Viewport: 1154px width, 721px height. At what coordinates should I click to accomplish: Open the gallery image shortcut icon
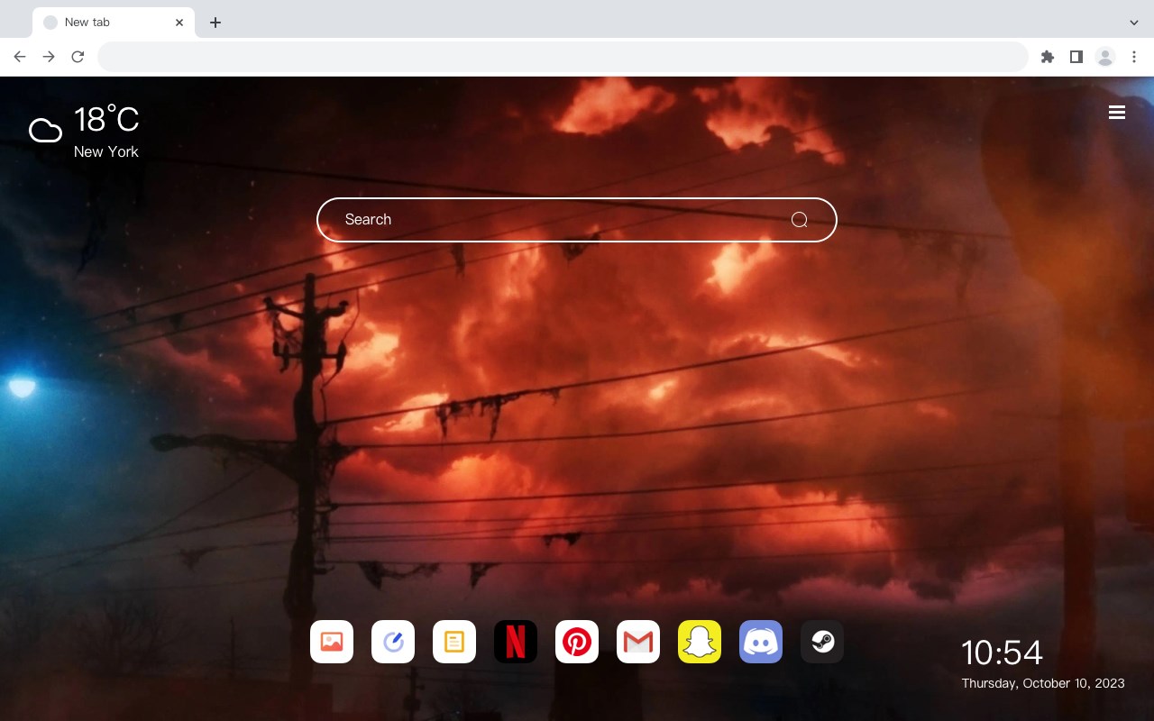coord(332,642)
